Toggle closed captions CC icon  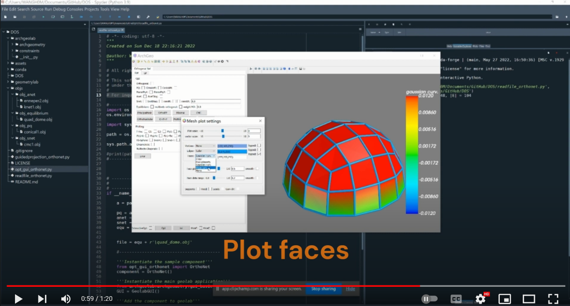[x=456, y=299]
